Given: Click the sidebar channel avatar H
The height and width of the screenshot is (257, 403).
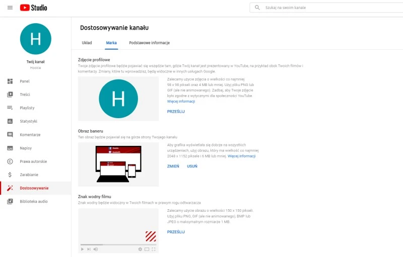Looking at the screenshot, I should pyautogui.click(x=35, y=39).
